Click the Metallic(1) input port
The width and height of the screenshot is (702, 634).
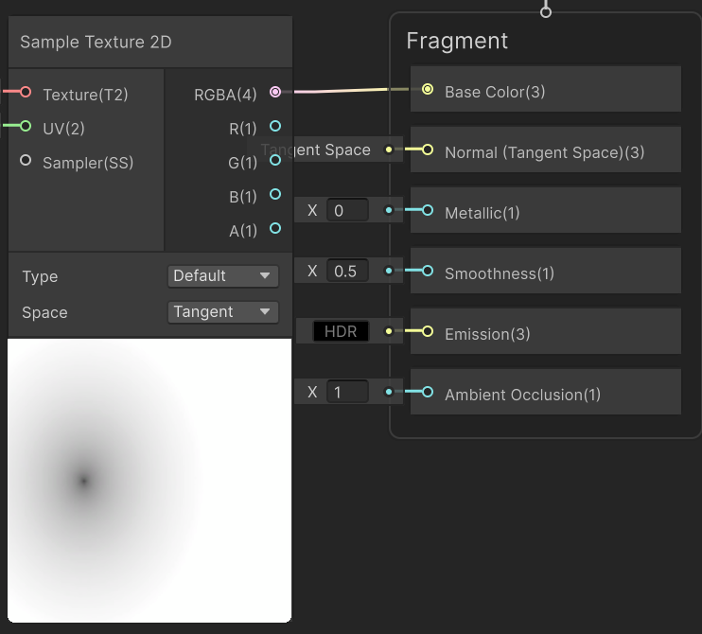coord(428,210)
